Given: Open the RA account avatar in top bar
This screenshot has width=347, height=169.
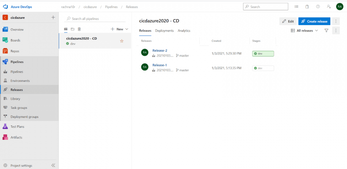Looking at the screenshot, I should [x=339, y=7].
